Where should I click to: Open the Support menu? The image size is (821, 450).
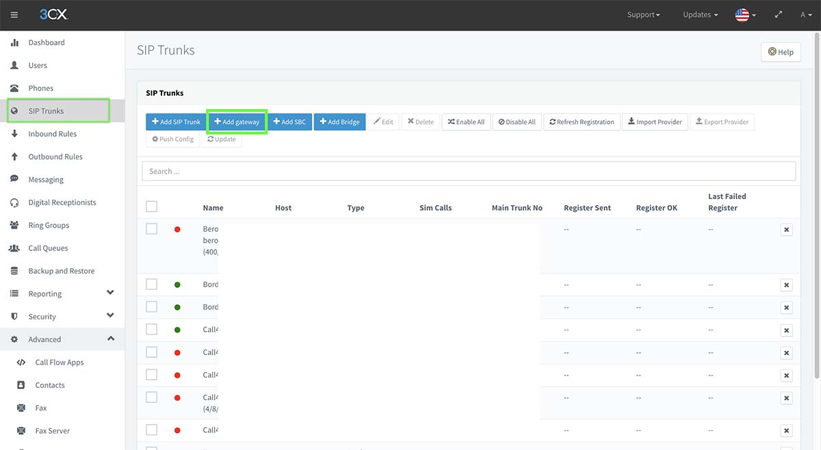[644, 15]
